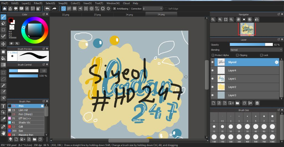Select the Layer3 layer
This screenshot has height=147, width=284.
[245, 95]
